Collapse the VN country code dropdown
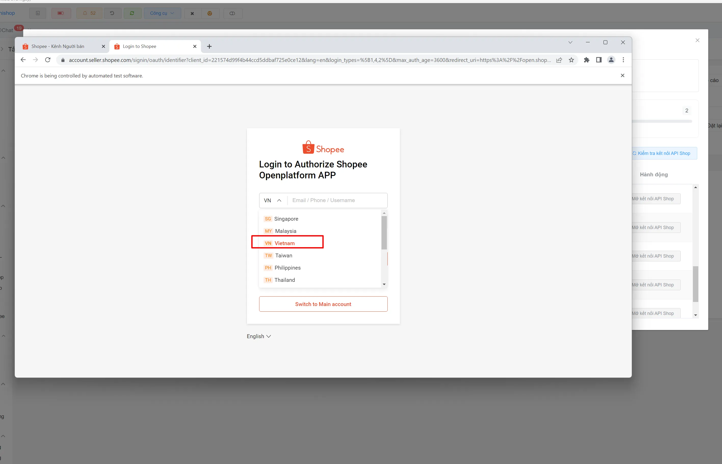722x464 pixels. click(273, 200)
